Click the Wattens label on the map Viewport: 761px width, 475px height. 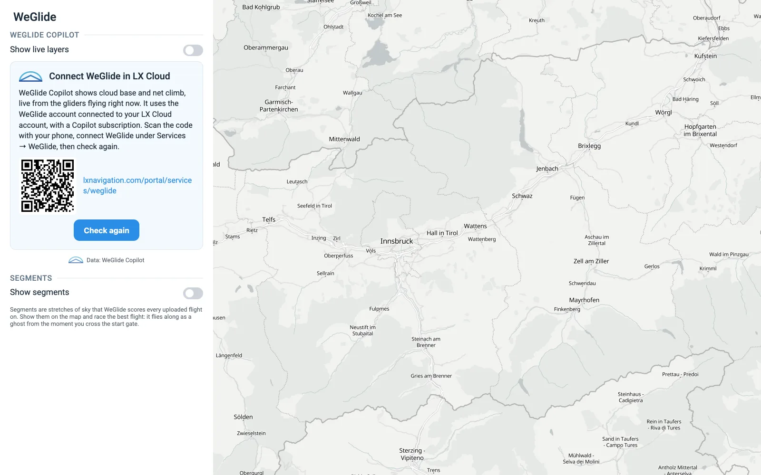(475, 226)
